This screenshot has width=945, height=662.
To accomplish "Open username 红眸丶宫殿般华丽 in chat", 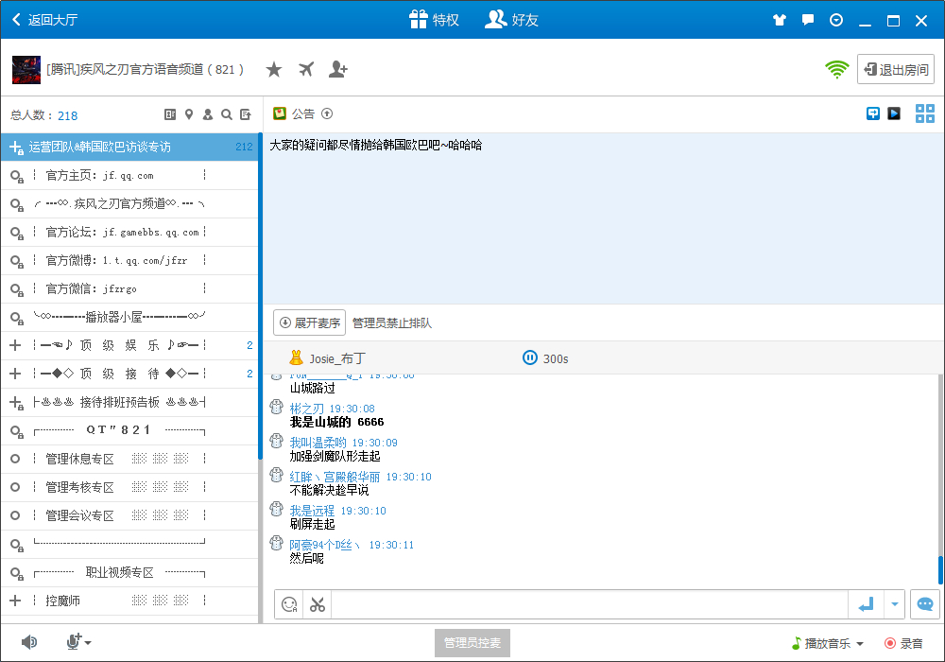I will pos(335,477).
